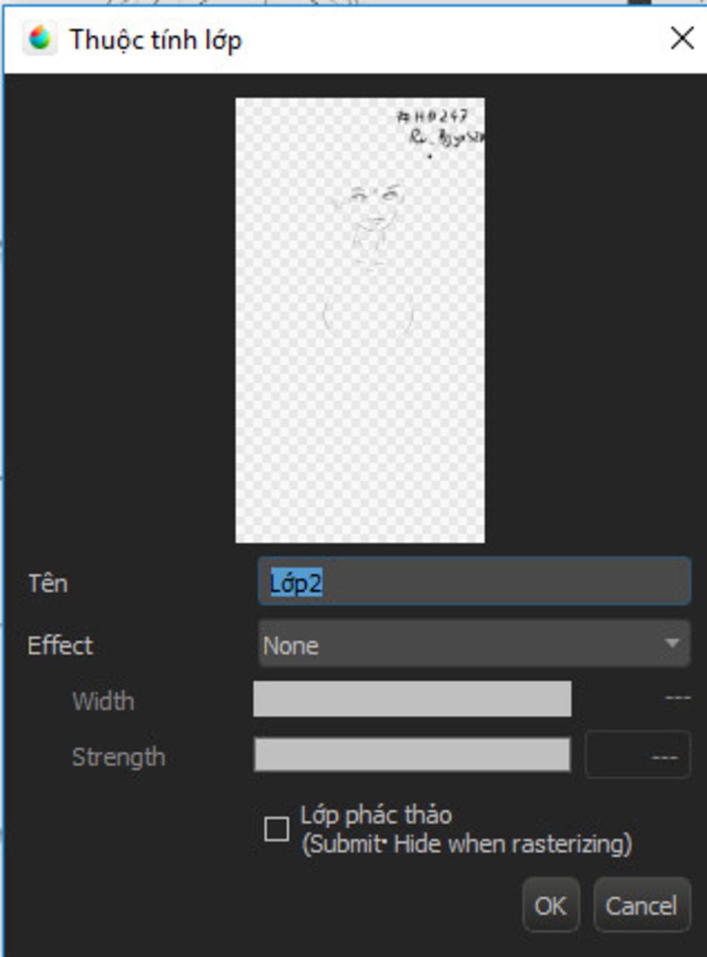The height and width of the screenshot is (957, 707).
Task: Click the Effect label
Action: click(60, 645)
